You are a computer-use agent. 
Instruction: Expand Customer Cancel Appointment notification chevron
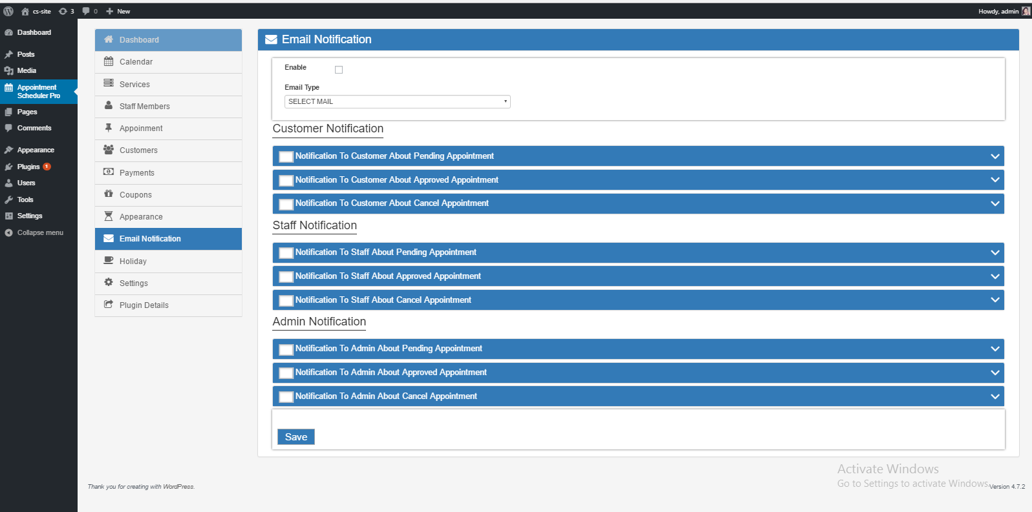[994, 203]
